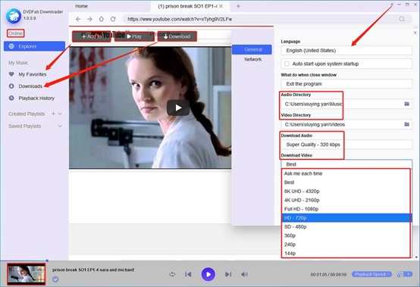Switch to Network settings tab
The height and width of the screenshot is (287, 420).
pos(252,59)
